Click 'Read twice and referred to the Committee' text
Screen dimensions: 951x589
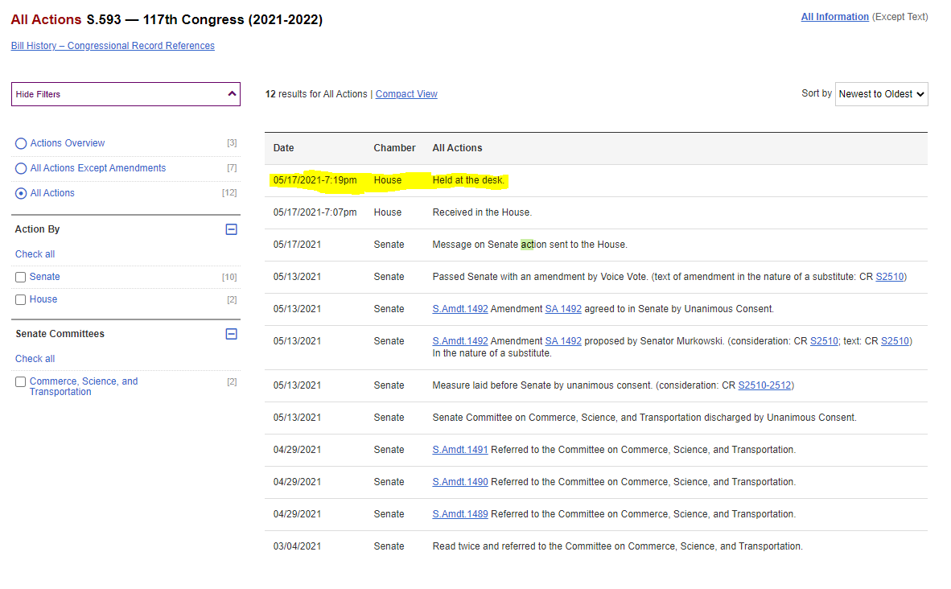pos(617,546)
